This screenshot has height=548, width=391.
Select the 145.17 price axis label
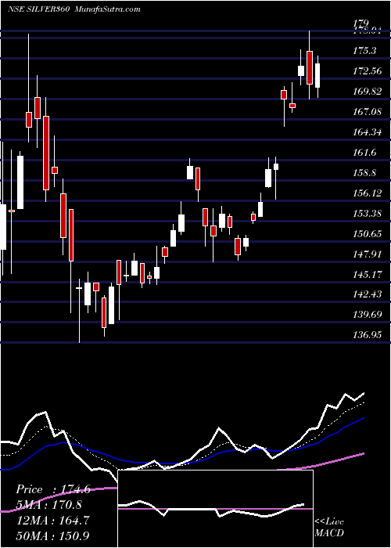[368, 274]
